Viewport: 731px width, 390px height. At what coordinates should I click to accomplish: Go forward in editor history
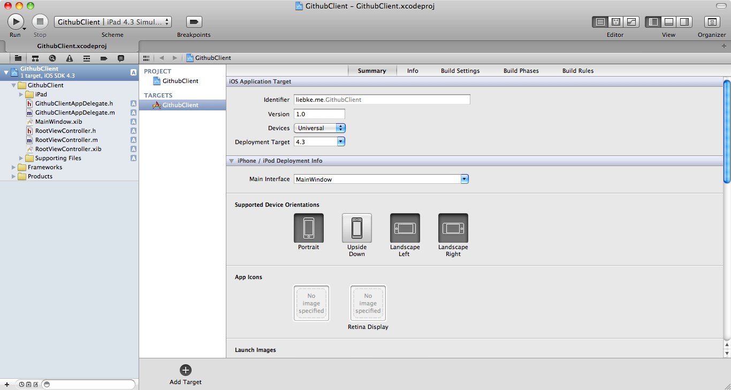[174, 58]
